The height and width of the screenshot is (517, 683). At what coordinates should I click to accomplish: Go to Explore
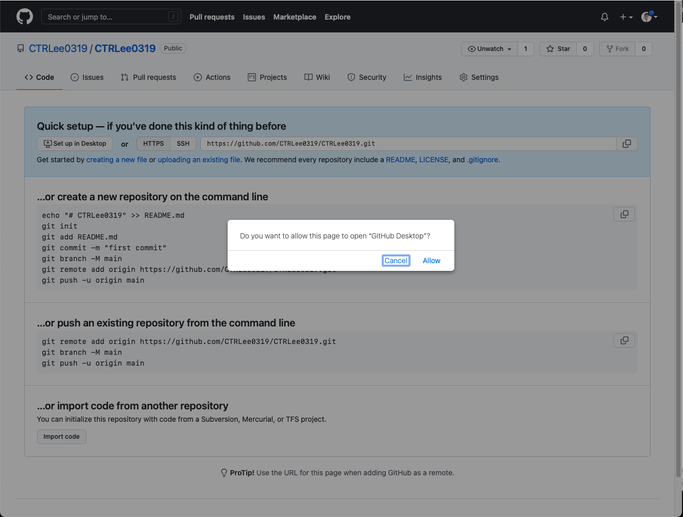coord(337,17)
